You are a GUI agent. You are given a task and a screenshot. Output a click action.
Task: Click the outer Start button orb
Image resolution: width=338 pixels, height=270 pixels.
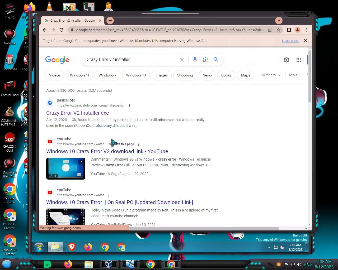(x=7, y=264)
